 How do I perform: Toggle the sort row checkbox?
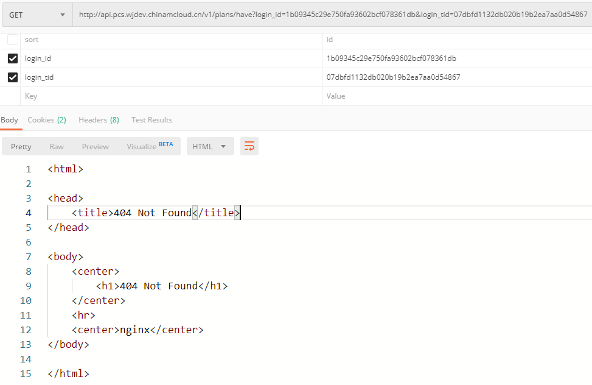(x=13, y=40)
